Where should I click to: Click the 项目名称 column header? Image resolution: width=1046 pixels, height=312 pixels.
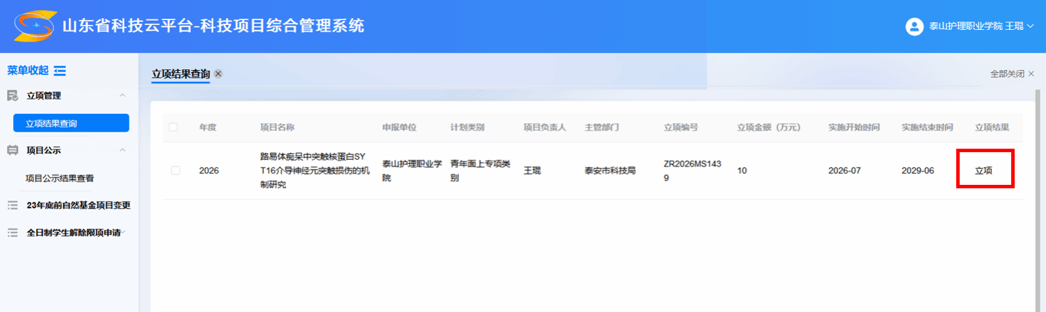coord(277,128)
